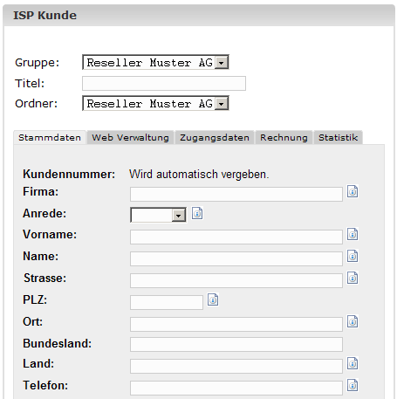The height and width of the screenshot is (399, 397).
Task: Click the info icon beside Anrede dropdown
Action: pyautogui.click(x=197, y=213)
